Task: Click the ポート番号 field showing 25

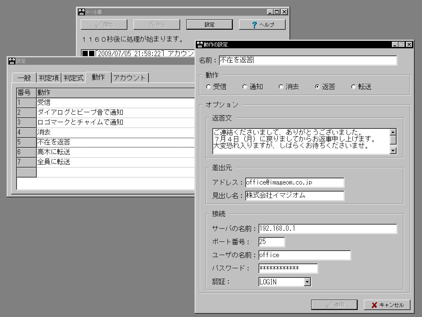Action: [271, 242]
